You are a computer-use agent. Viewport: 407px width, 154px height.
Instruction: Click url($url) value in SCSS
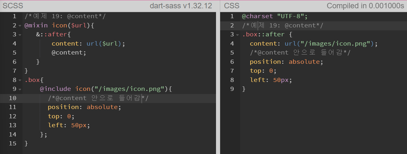(104, 43)
